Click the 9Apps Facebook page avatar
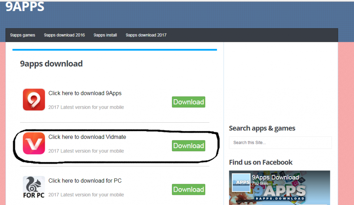 241,183
